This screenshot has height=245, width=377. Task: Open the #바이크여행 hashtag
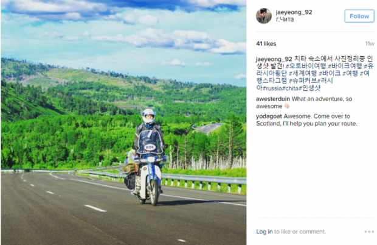click(x=345, y=66)
